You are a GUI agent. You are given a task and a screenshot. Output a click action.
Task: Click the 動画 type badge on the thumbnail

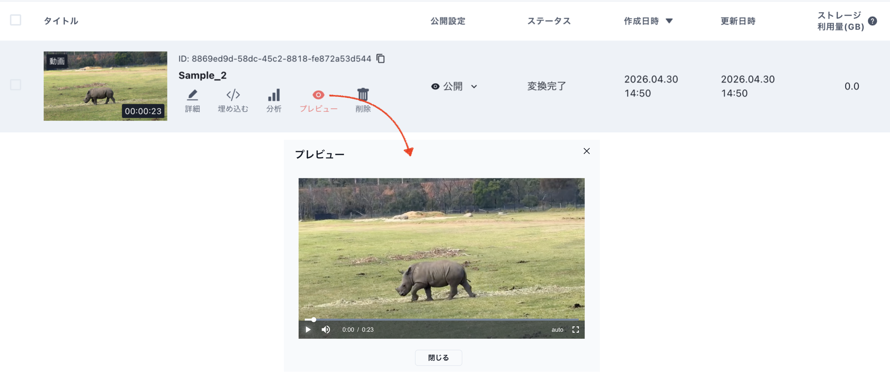click(x=57, y=61)
